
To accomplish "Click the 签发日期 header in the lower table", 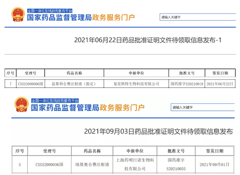I will (x=214, y=151).
